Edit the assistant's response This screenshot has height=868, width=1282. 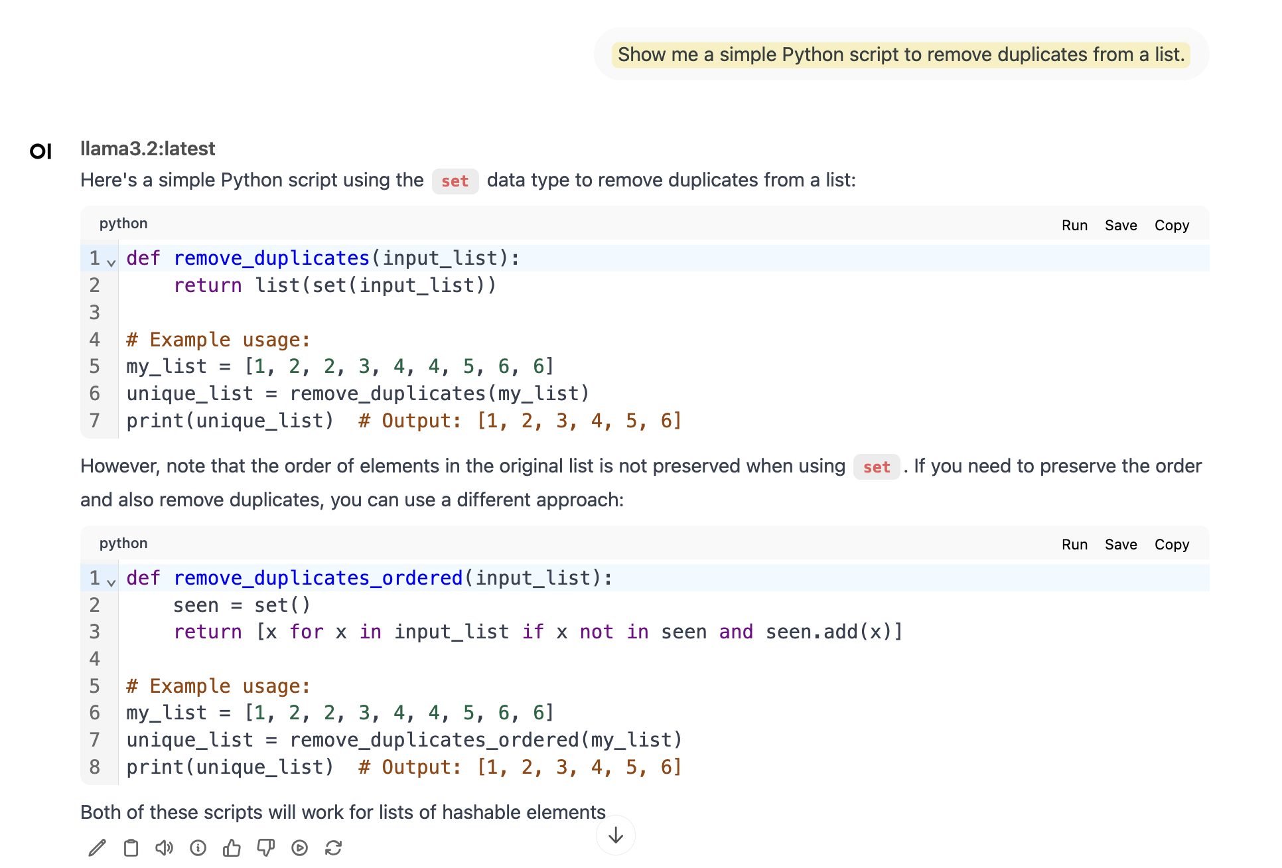(98, 847)
